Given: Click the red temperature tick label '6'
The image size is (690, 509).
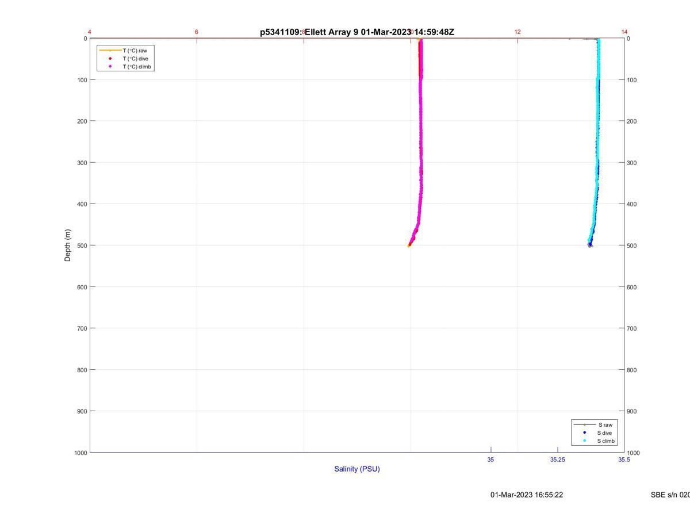Looking at the screenshot, I should point(197,32).
